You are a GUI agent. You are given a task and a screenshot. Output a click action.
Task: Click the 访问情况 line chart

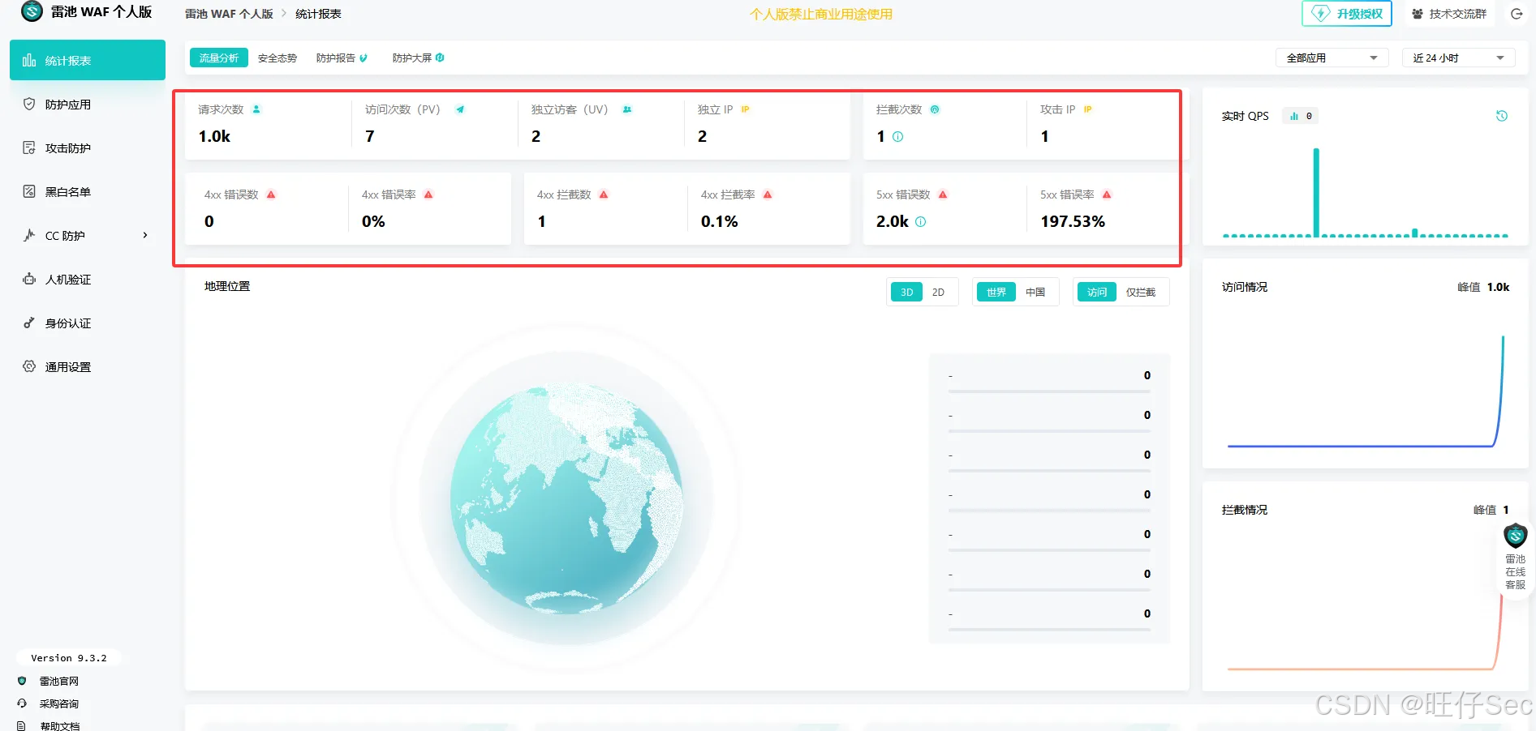(x=1365, y=391)
